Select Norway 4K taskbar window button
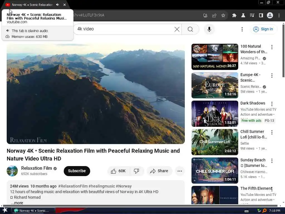Image resolution: width=285 pixels, height=214 pixels. click(33, 211)
